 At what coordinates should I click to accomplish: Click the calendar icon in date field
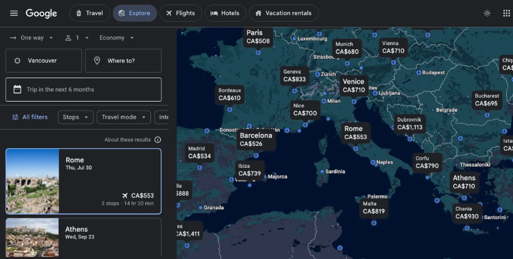[17, 90]
